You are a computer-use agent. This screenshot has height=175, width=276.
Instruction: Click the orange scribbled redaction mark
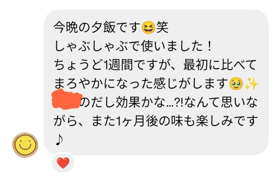67,99
